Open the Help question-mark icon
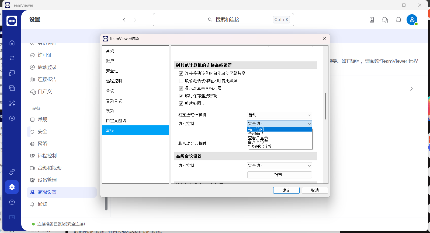 click(12, 202)
